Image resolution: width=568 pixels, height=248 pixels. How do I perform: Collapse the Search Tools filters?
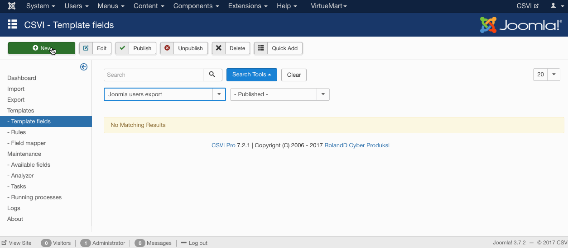[252, 75]
